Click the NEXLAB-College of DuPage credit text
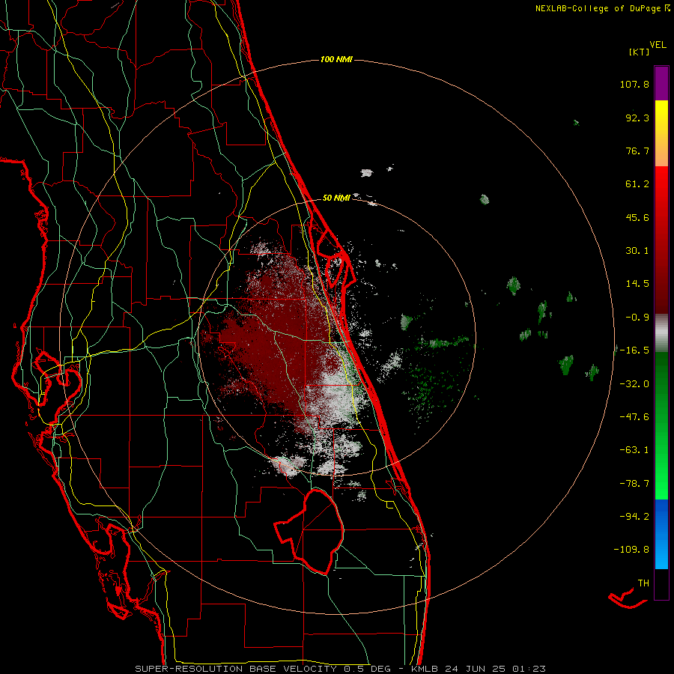Image resolution: width=674 pixels, height=674 pixels. click(x=598, y=8)
